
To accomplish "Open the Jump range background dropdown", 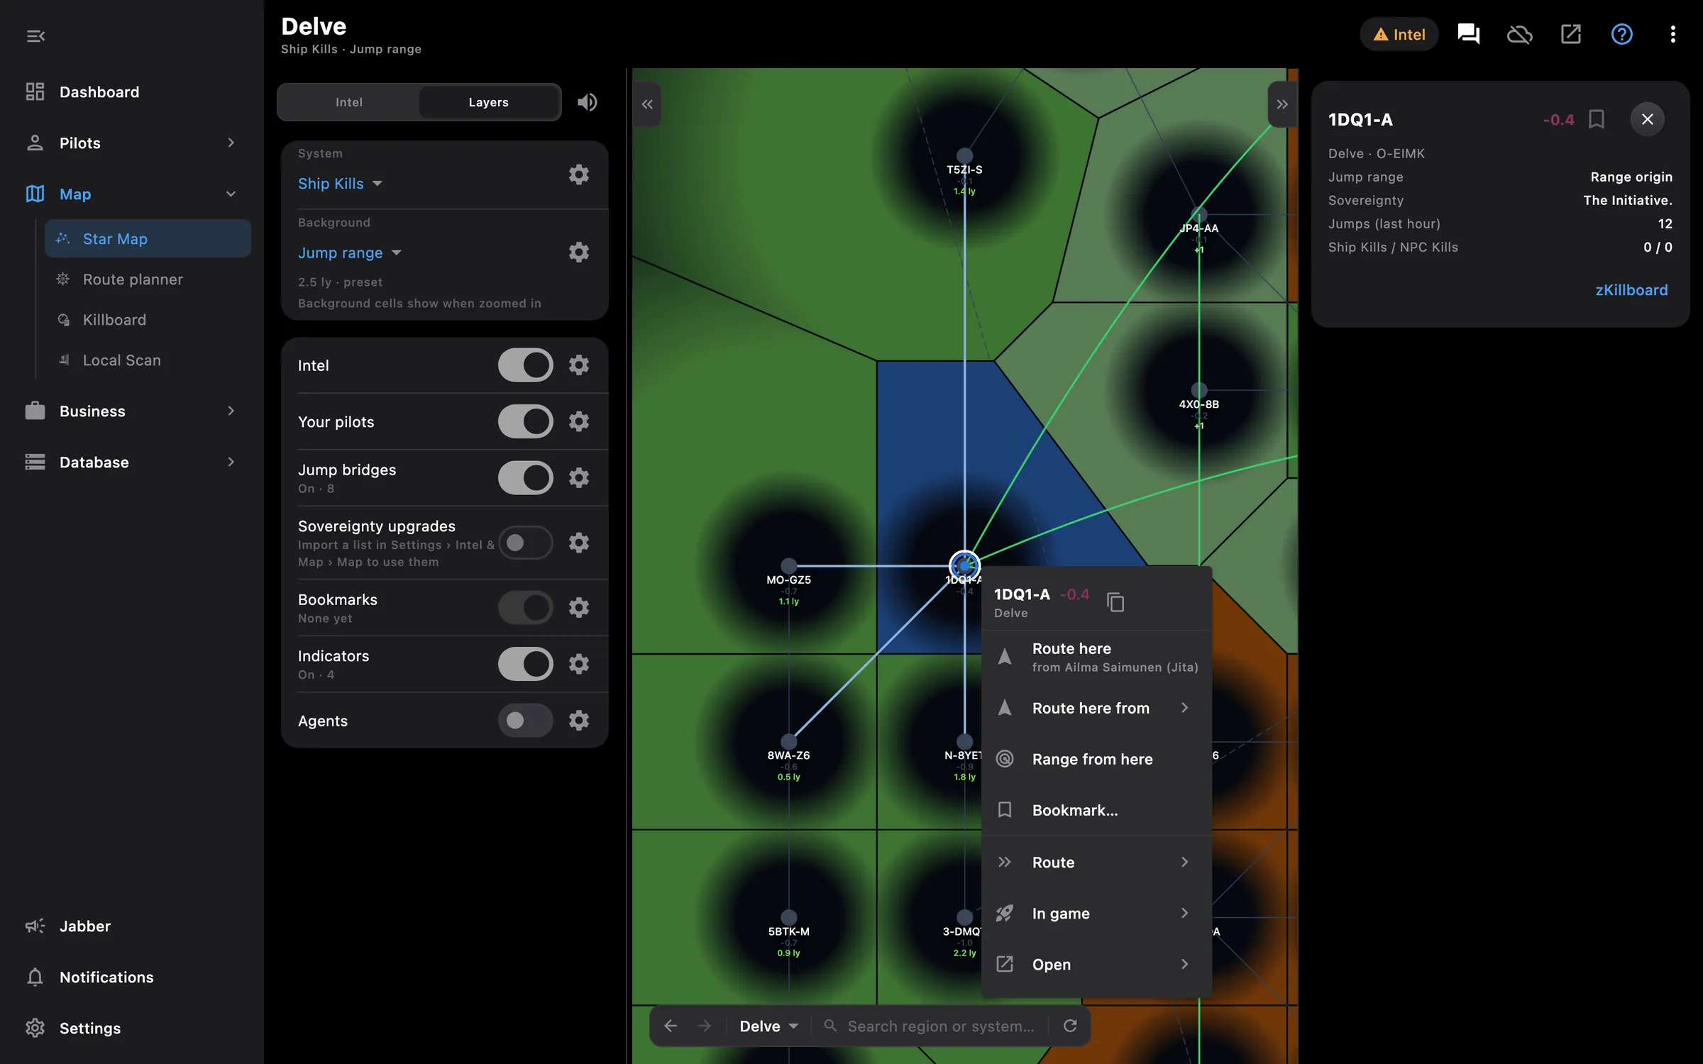I will click(350, 253).
